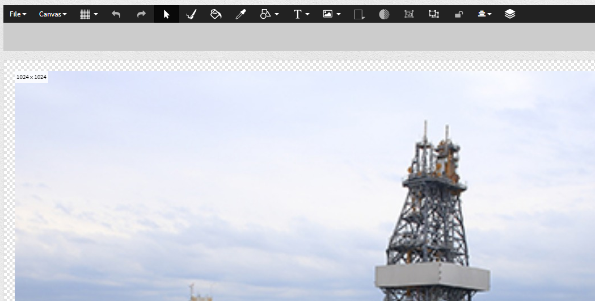Open the File menu

[x=18, y=14]
